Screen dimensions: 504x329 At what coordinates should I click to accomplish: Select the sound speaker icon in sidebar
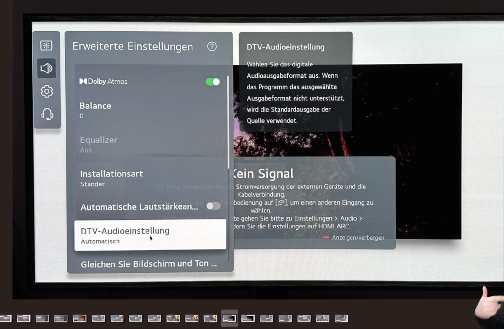click(47, 68)
